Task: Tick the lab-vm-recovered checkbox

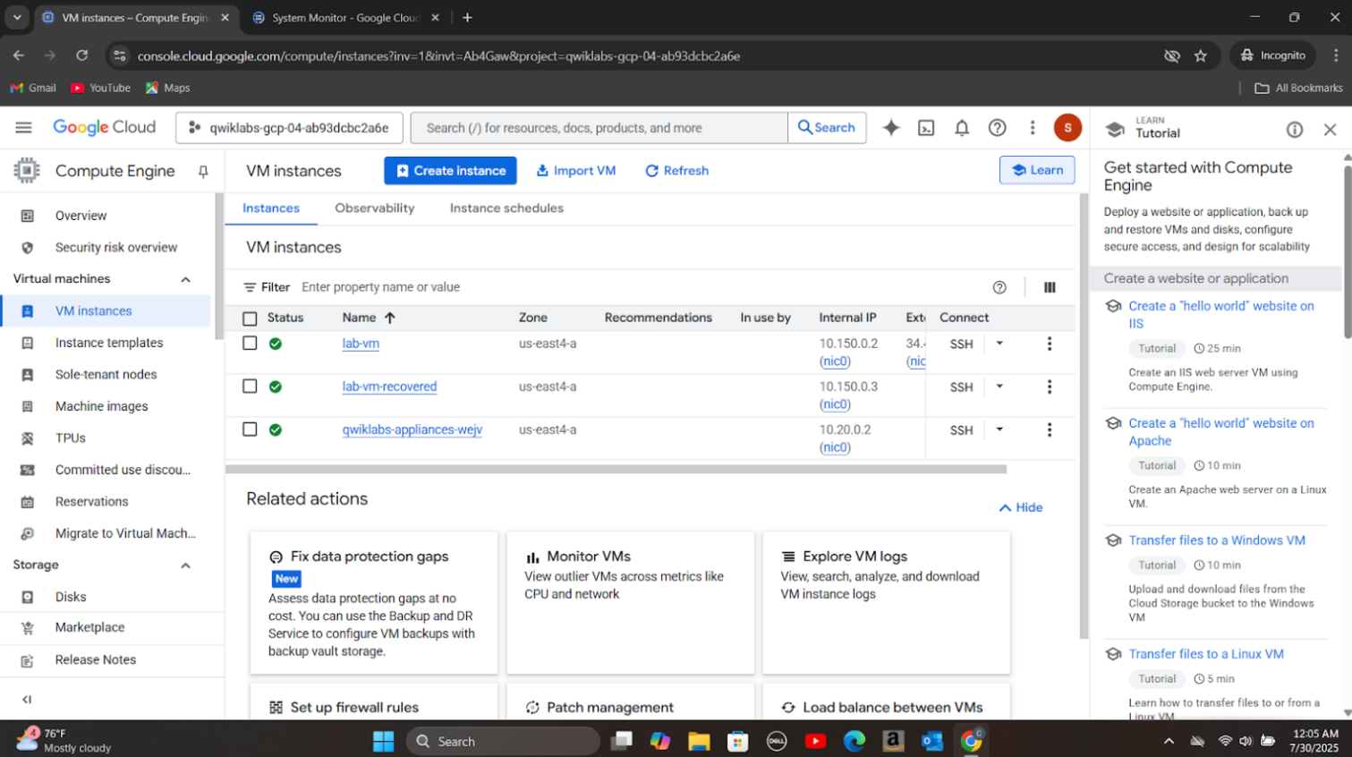Action: point(250,387)
